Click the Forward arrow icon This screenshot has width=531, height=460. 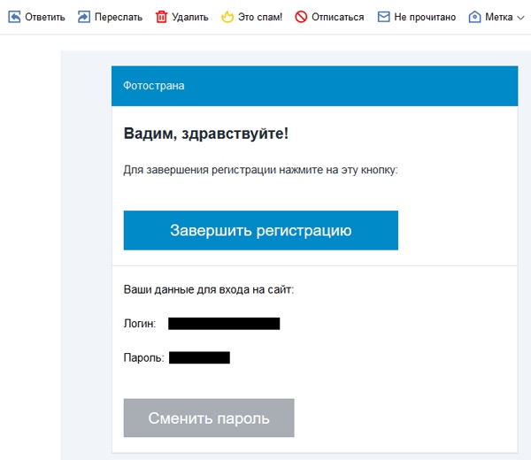(x=83, y=17)
